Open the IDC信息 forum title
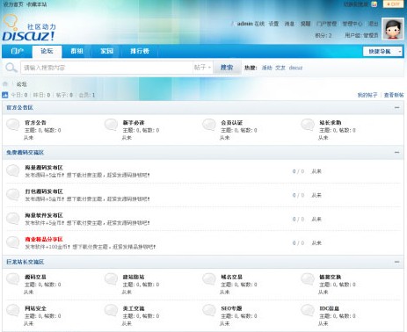Viewport: 407px width, 332px height. 330,308
